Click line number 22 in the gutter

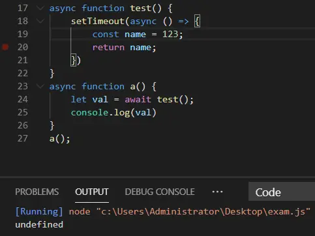coord(23,73)
